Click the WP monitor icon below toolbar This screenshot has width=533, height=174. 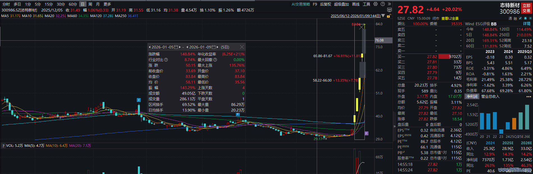tap(389, 10)
